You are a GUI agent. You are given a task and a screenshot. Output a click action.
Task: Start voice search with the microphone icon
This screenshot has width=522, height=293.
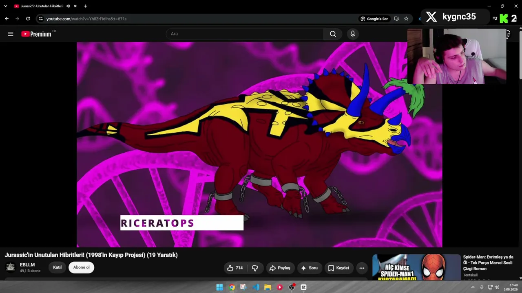353,34
